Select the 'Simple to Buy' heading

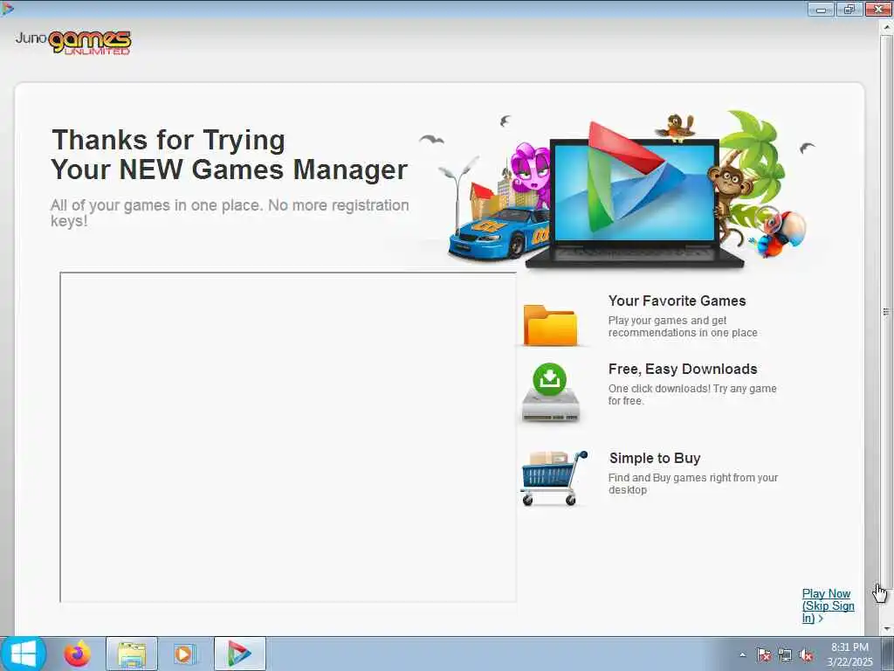pos(655,458)
